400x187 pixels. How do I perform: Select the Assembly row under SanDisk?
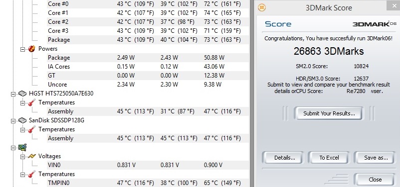coord(148,138)
